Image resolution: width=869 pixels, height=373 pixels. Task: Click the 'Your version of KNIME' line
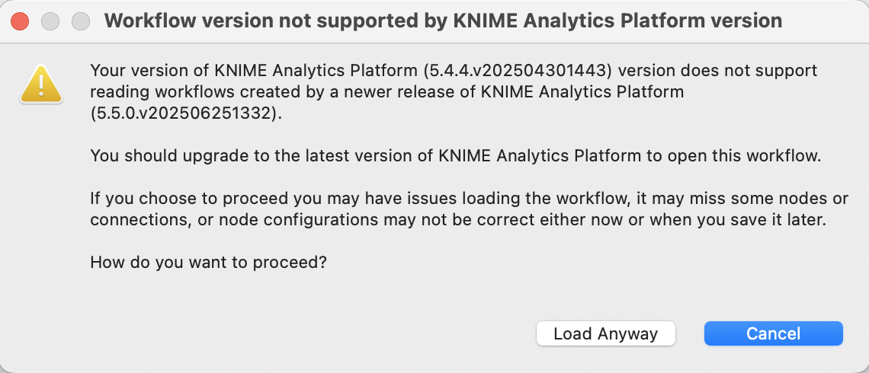(x=454, y=71)
